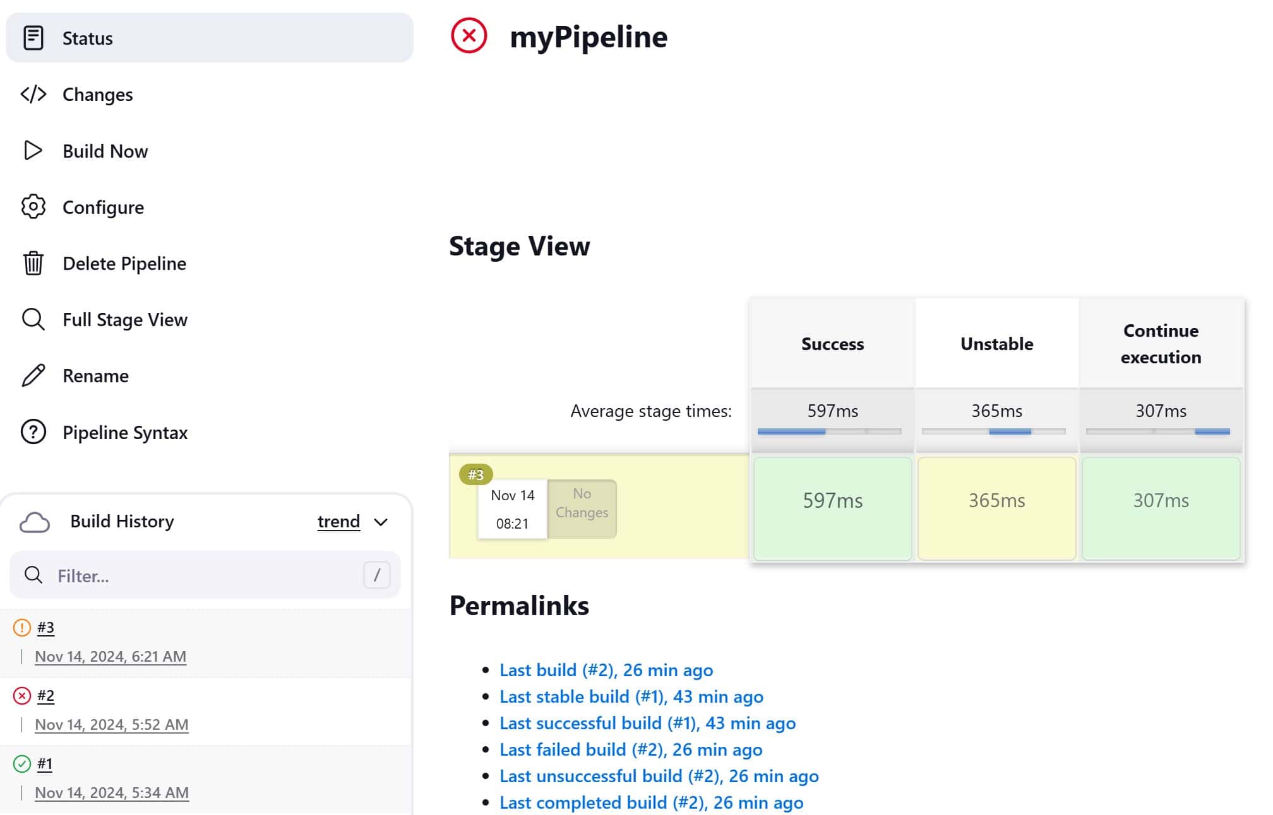Click the No Changes cell for build #3
1273x815 pixels.
[x=581, y=503]
